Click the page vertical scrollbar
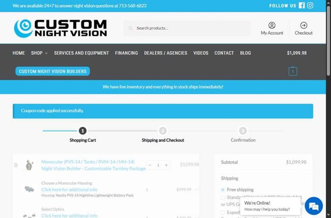 pos(328,40)
